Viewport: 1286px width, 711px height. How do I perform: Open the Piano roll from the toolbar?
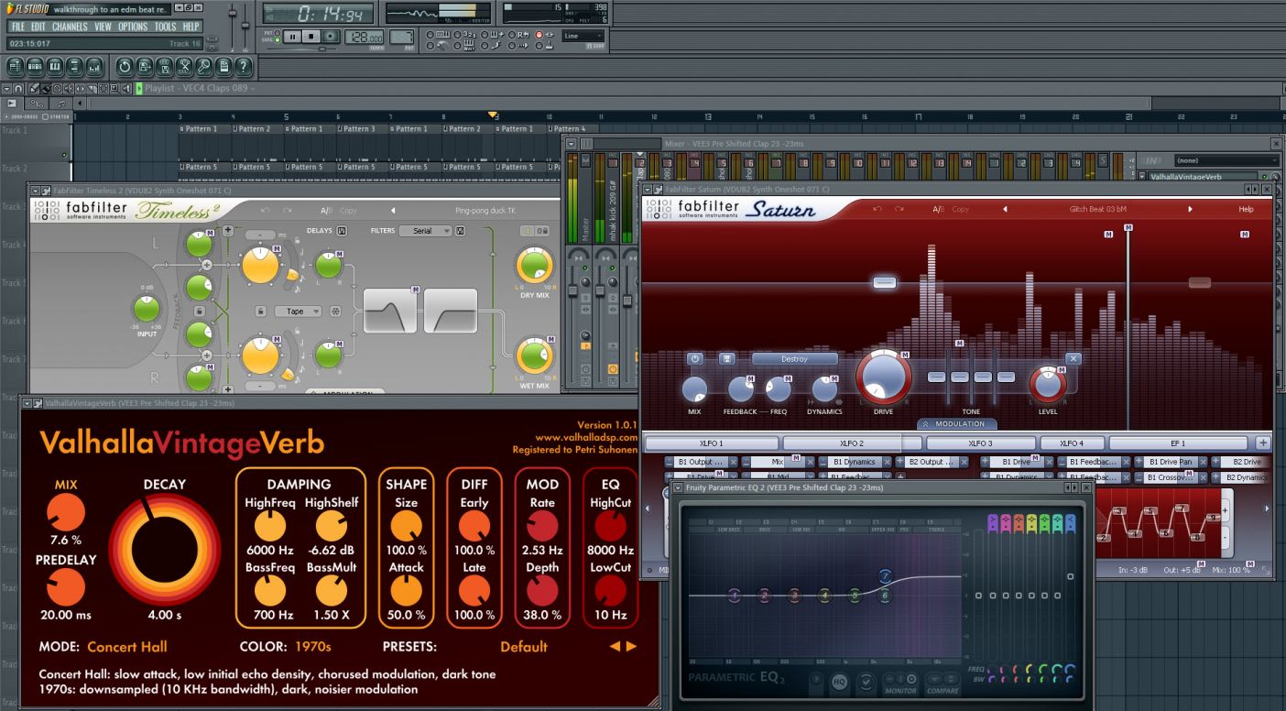click(54, 67)
